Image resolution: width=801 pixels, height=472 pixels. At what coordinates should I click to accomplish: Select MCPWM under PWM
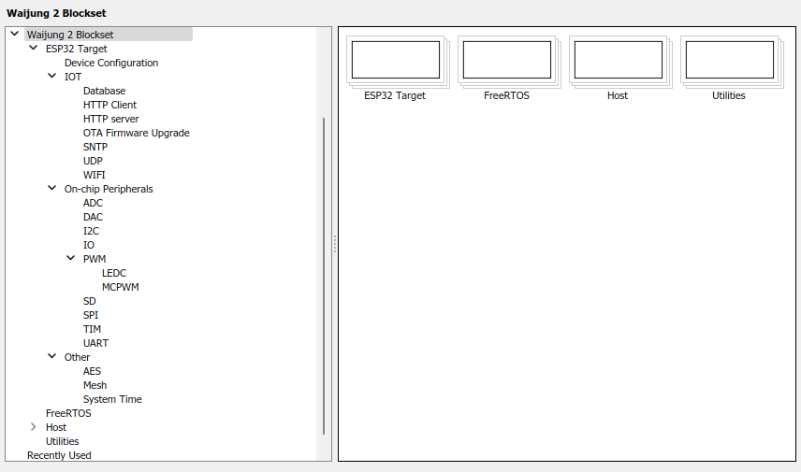pyautogui.click(x=121, y=287)
